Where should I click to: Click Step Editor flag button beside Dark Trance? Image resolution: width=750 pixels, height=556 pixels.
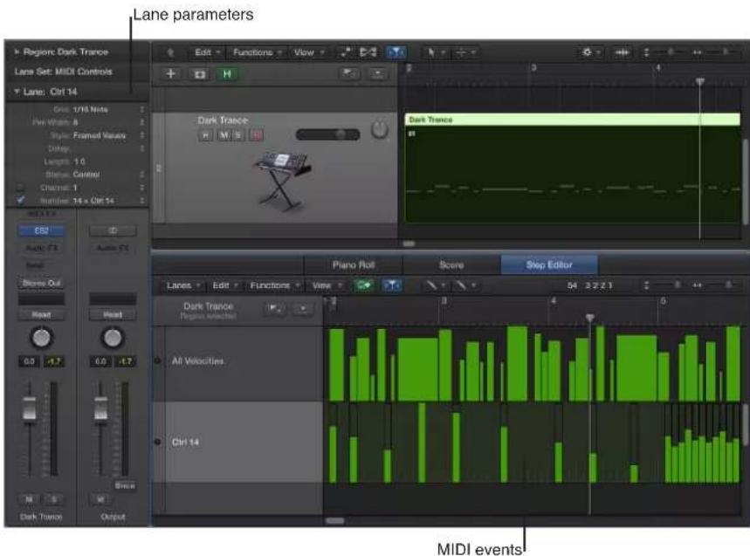275,308
